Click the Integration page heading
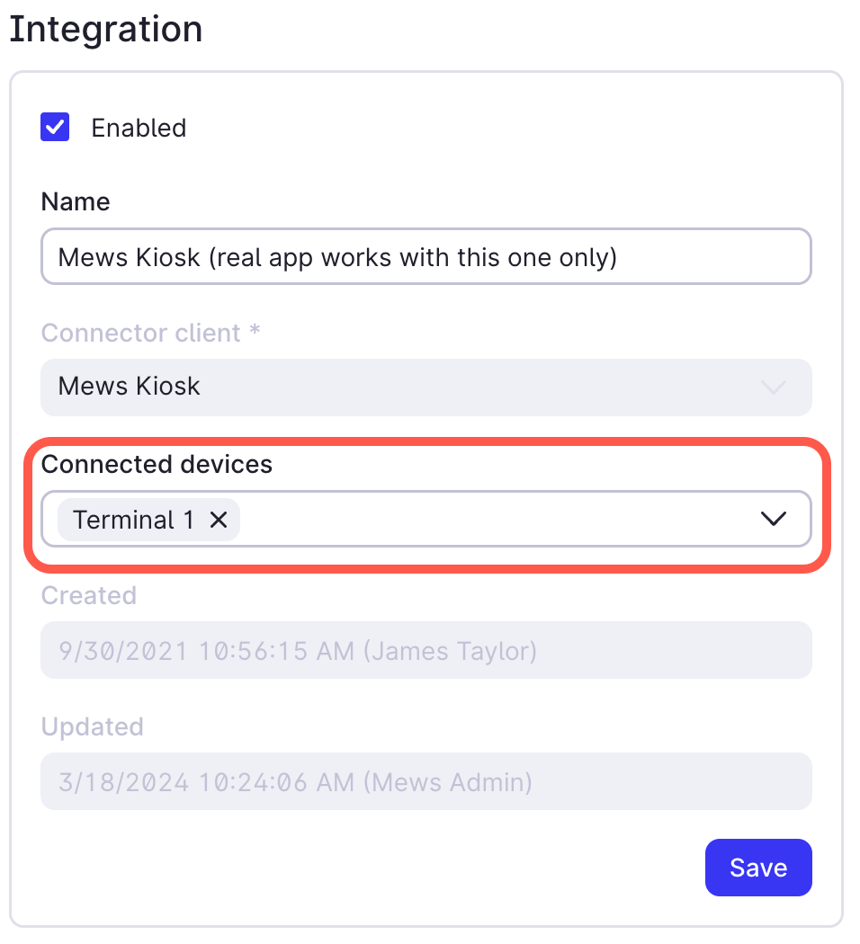This screenshot has width=860, height=944. [x=105, y=30]
